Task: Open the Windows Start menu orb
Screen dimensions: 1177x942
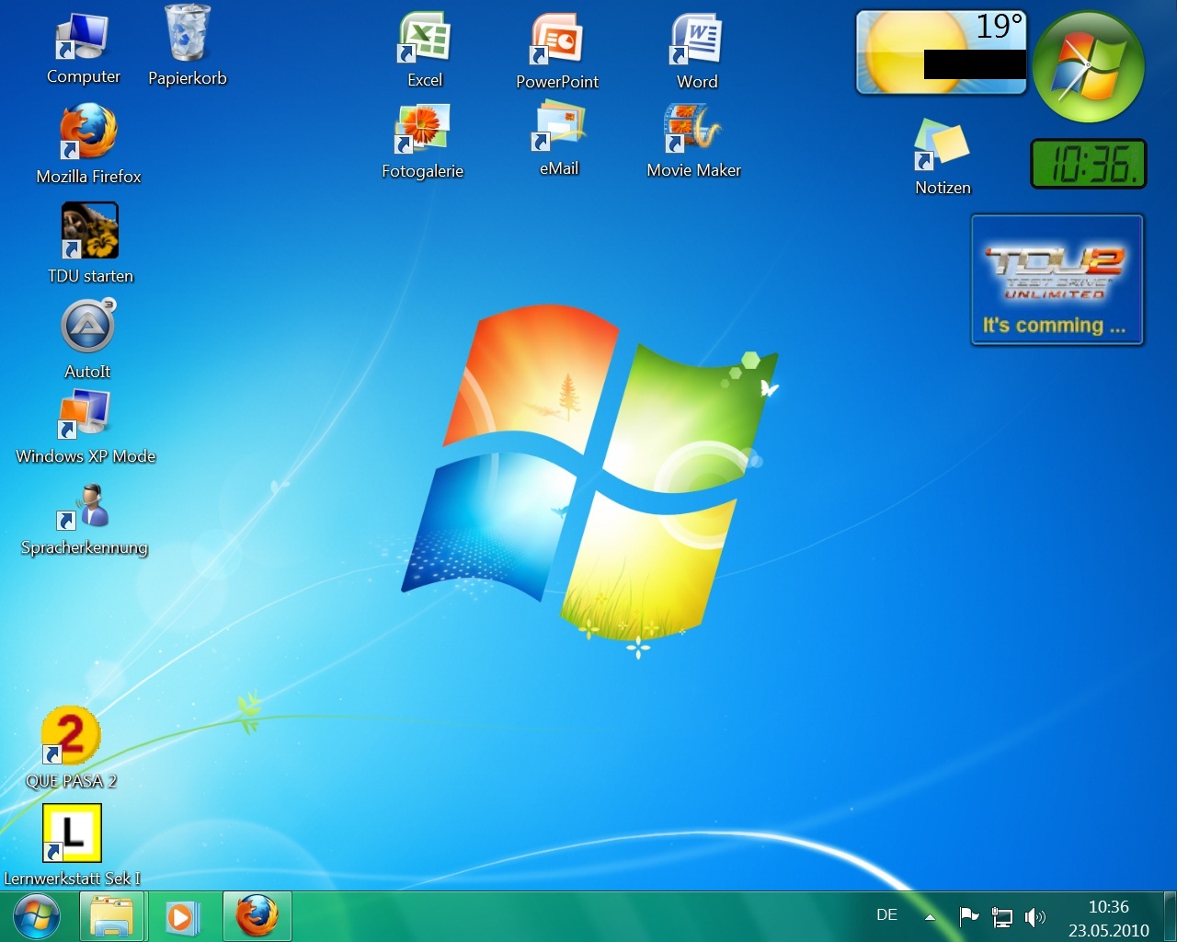Action: 37,916
